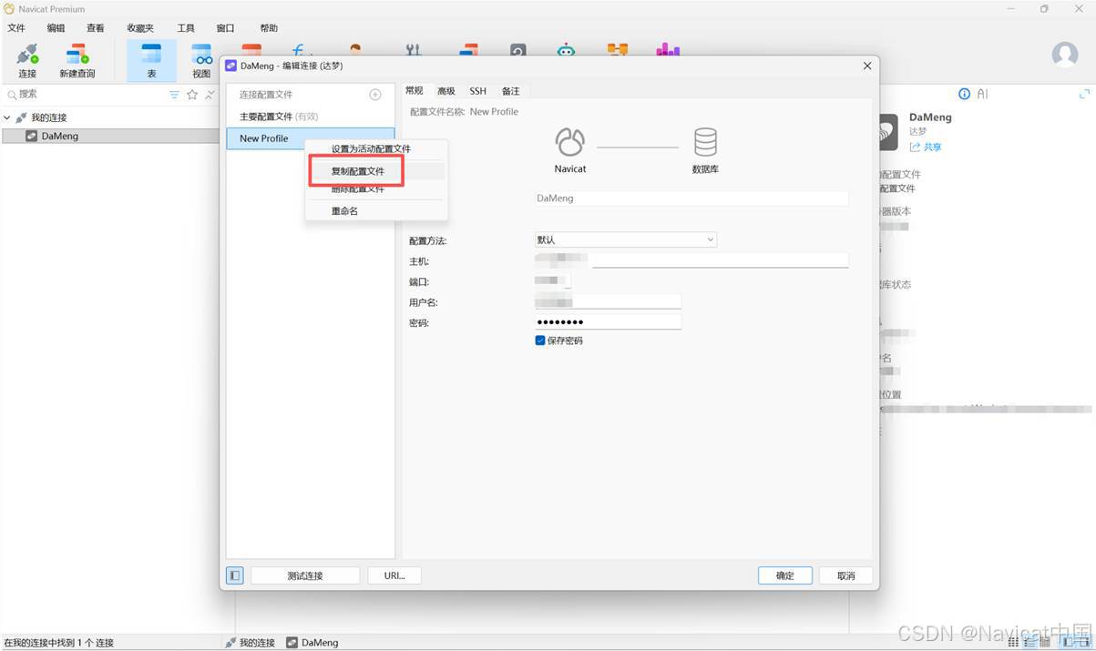Click the 主机 input field
This screenshot has height=651, width=1096.
pos(691,260)
